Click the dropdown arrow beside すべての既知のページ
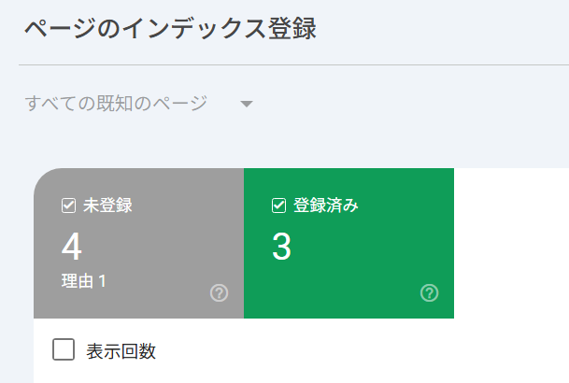Image resolution: width=569 pixels, height=383 pixels. 247,104
